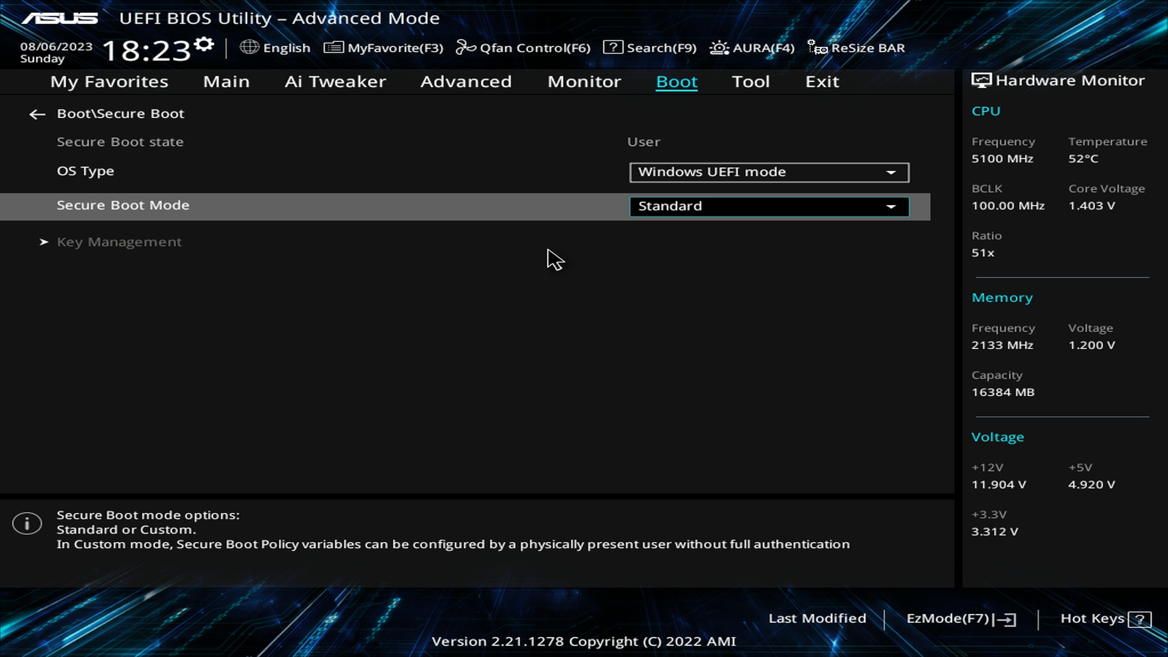Open the Secure Boot Mode dropdown
The image size is (1168, 657).
click(x=770, y=207)
